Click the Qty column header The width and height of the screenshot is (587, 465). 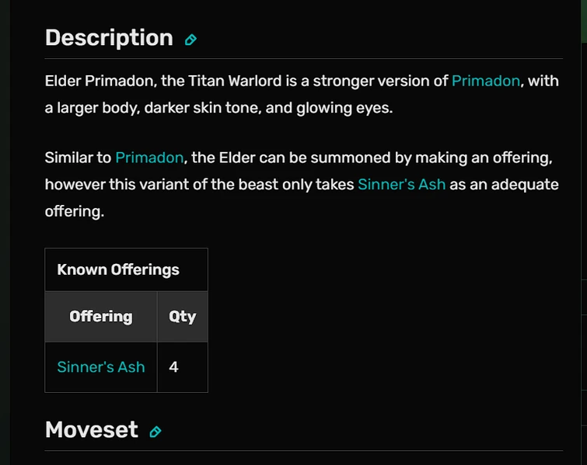click(x=183, y=316)
